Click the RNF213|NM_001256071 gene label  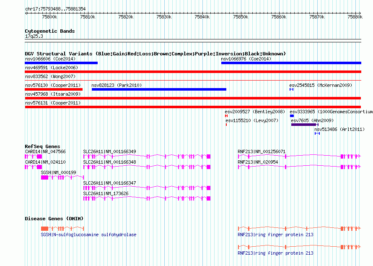coord(262,151)
